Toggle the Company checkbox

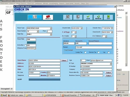(81, 69)
